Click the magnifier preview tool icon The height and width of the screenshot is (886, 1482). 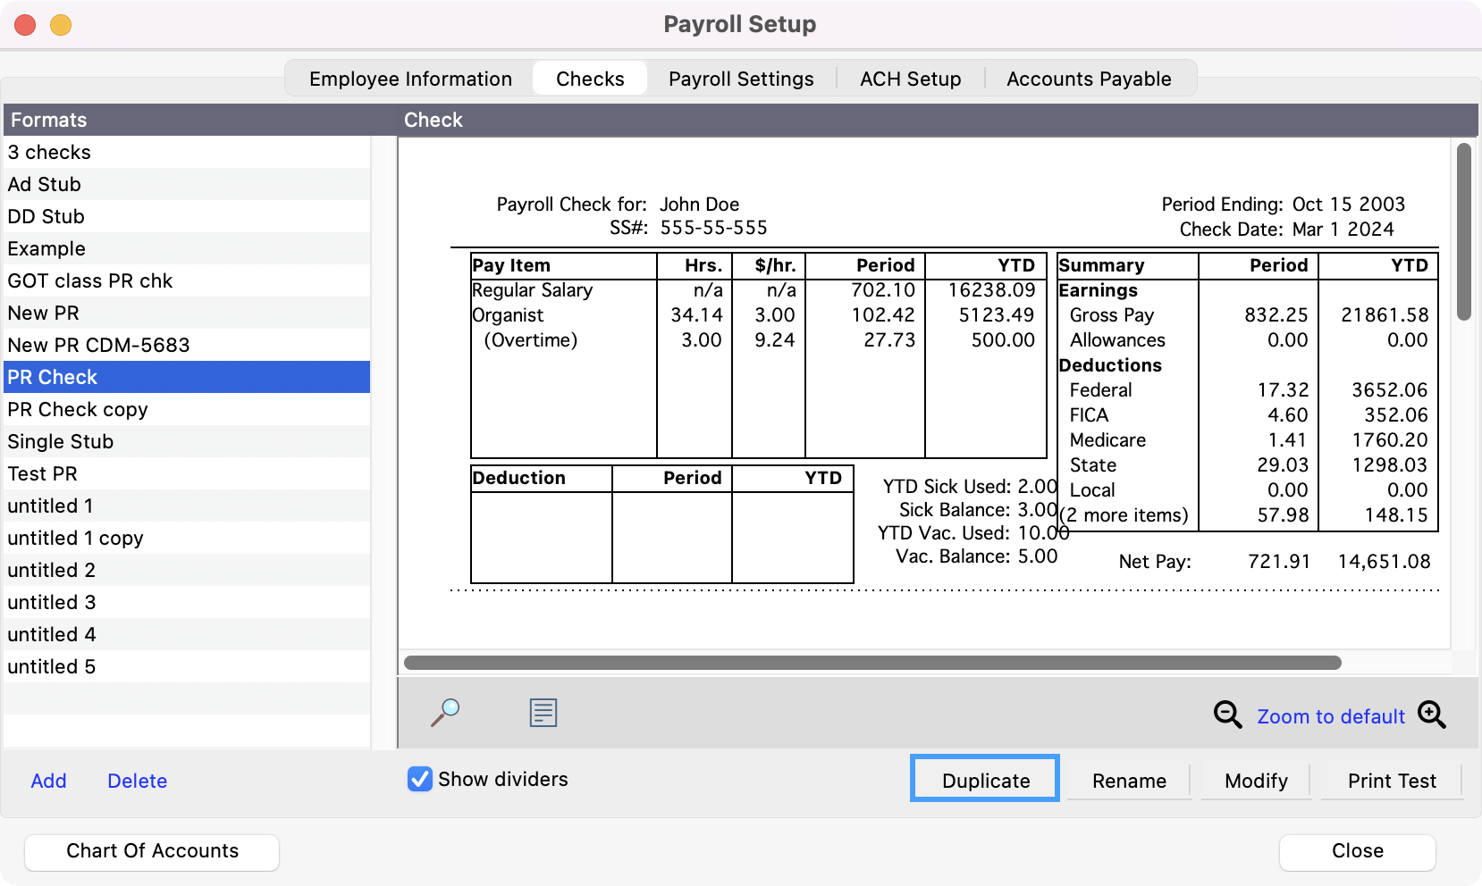(446, 713)
